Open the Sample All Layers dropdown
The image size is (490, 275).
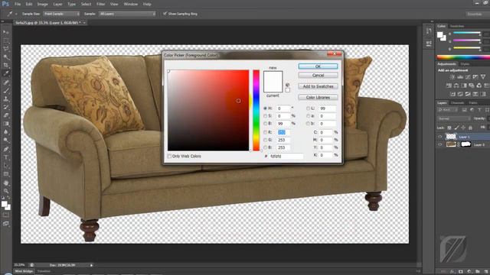(x=128, y=14)
